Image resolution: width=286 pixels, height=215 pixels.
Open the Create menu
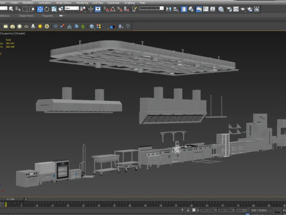click(14, 3)
